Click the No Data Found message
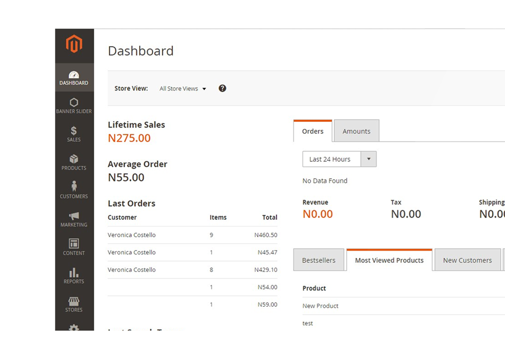The width and height of the screenshot is (505, 354). click(x=325, y=181)
